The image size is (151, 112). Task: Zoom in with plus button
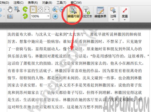point(55,16)
